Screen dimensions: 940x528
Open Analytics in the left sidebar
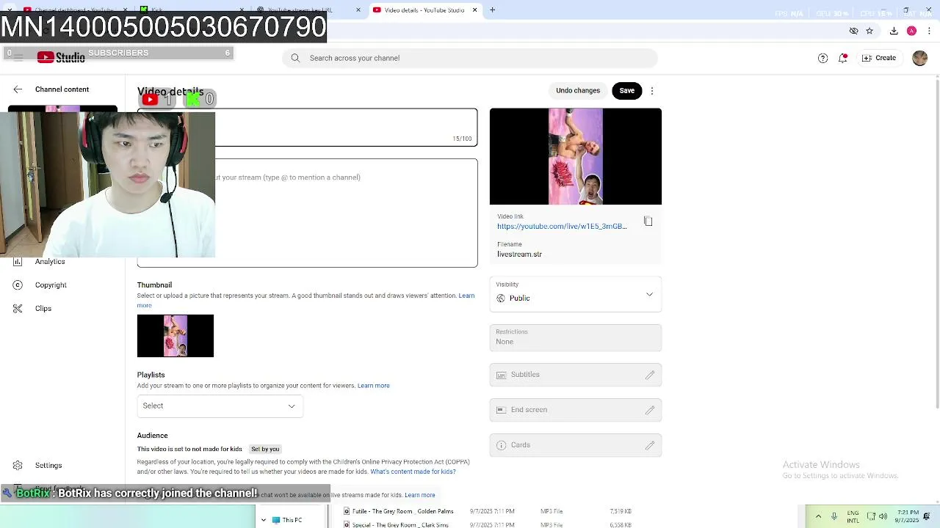click(x=50, y=262)
